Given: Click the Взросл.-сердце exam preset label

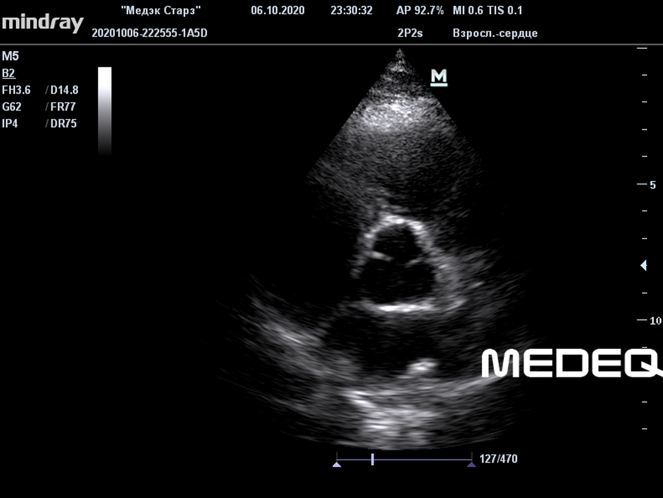Looking at the screenshot, I should (495, 33).
